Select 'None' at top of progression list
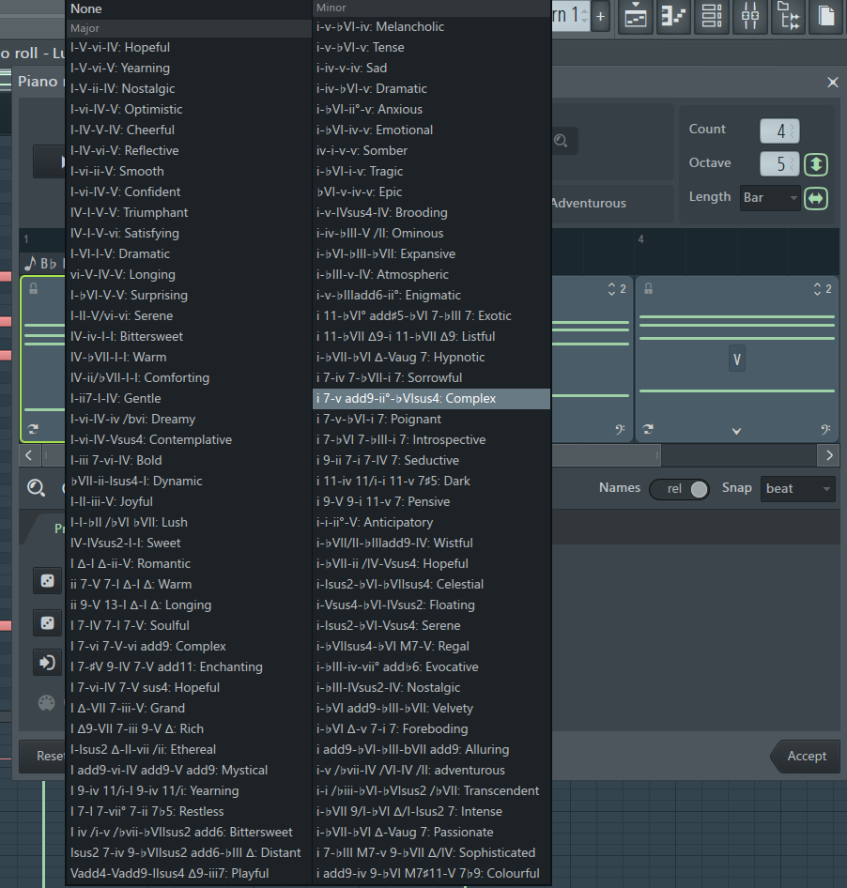847x888 pixels. [x=86, y=8]
